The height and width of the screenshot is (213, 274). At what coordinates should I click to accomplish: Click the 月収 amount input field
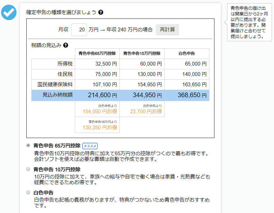[79, 30]
